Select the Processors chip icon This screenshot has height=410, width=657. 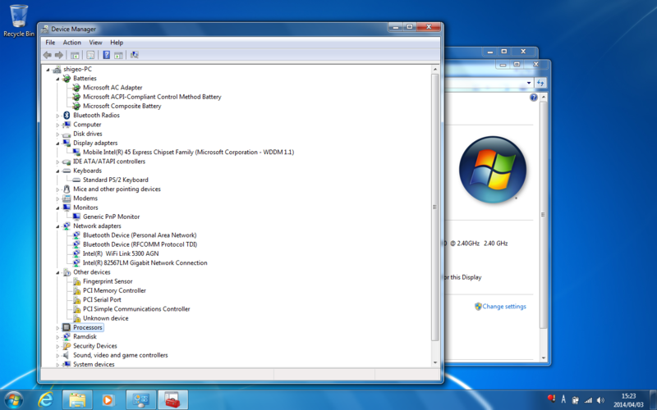point(67,327)
